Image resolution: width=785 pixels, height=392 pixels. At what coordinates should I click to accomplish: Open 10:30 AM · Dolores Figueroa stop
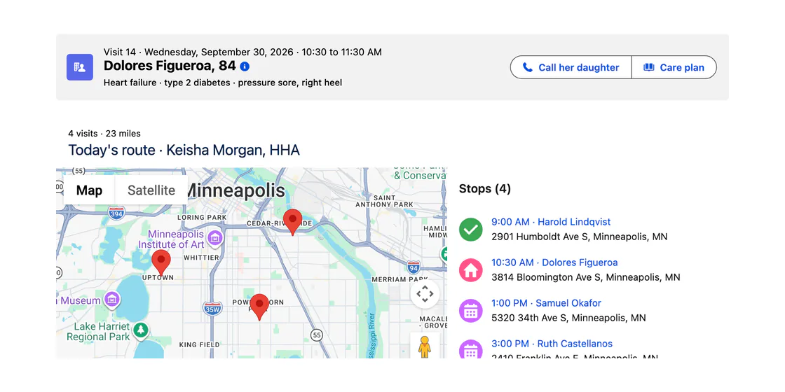(x=554, y=262)
